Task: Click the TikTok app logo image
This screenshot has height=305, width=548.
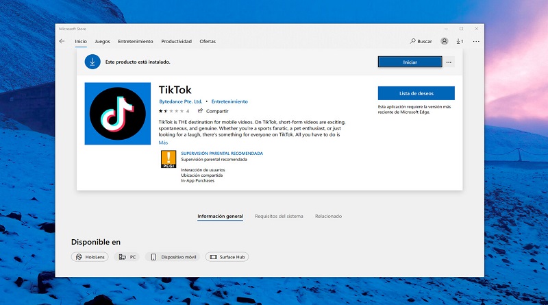Action: tap(118, 114)
